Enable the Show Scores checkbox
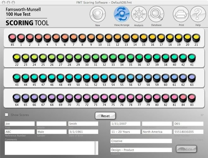 point(6,115)
